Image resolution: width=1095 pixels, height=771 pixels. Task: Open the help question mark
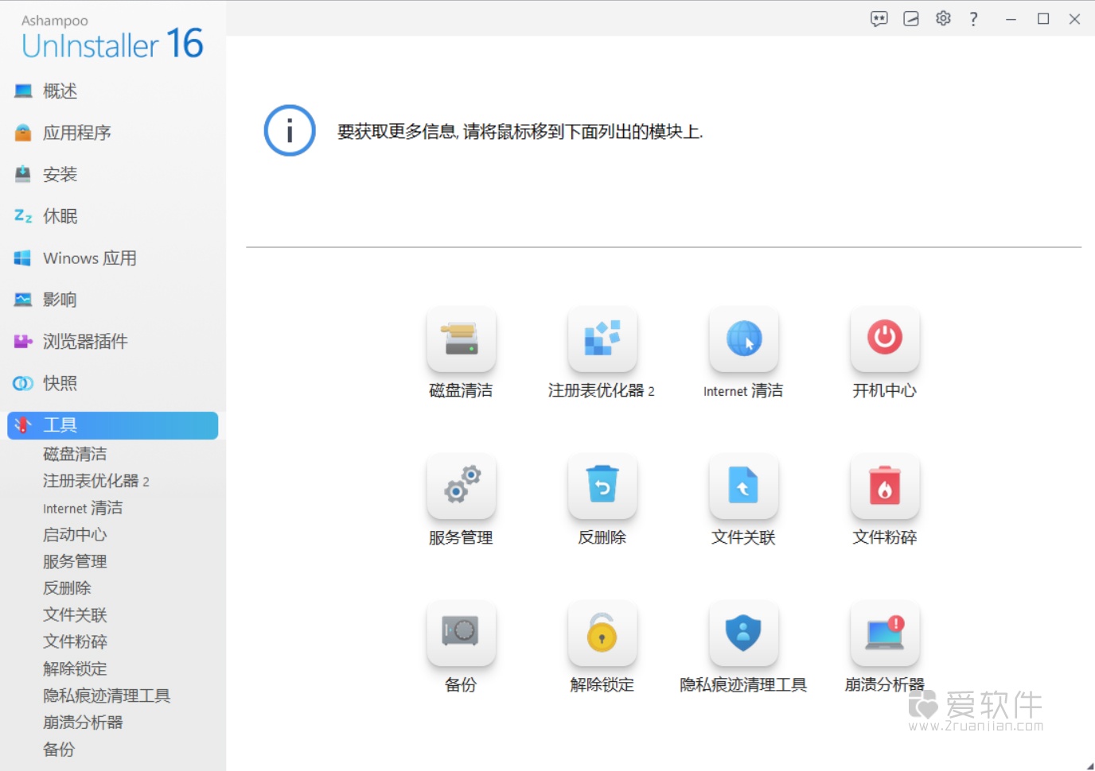point(973,18)
